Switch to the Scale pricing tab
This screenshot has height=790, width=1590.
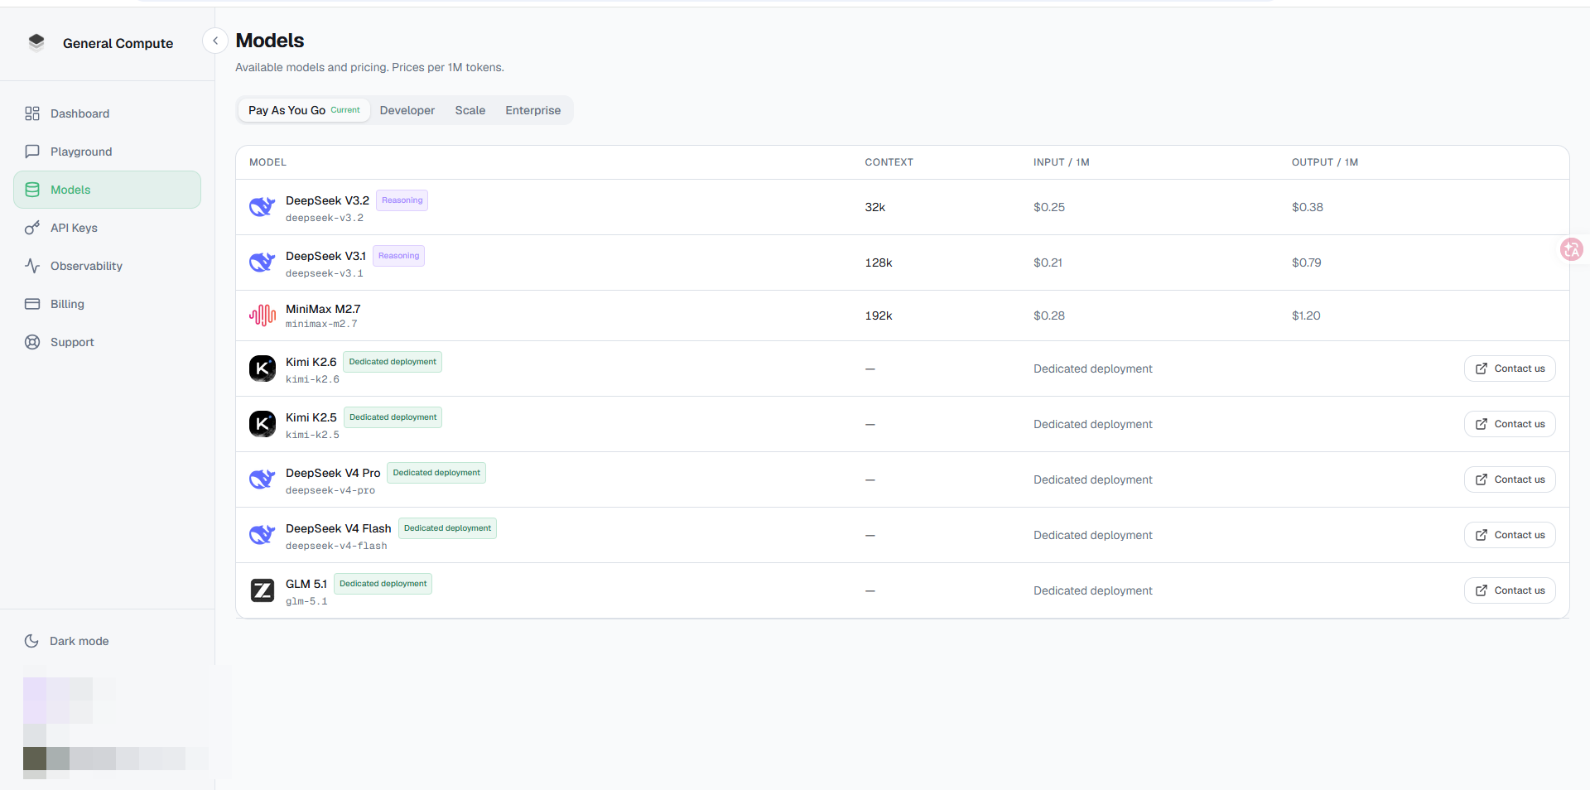(470, 110)
